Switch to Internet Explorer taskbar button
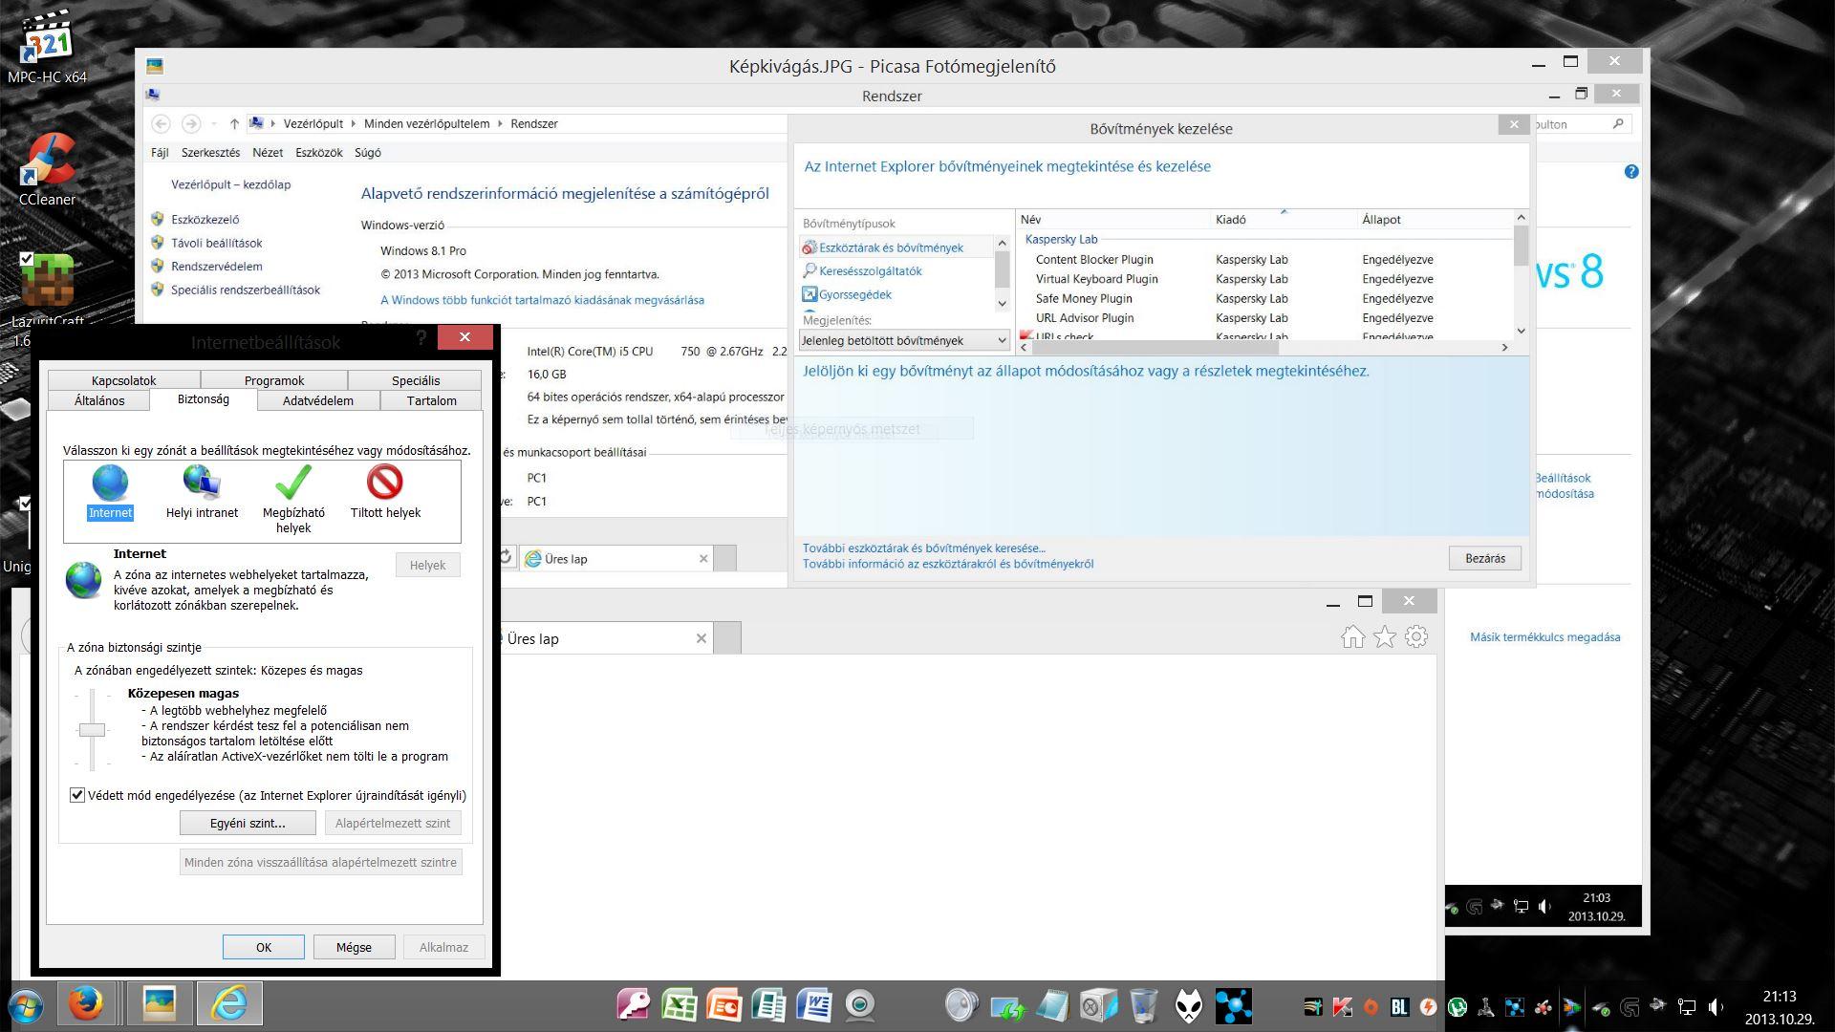This screenshot has height=1032, width=1835. click(229, 1004)
